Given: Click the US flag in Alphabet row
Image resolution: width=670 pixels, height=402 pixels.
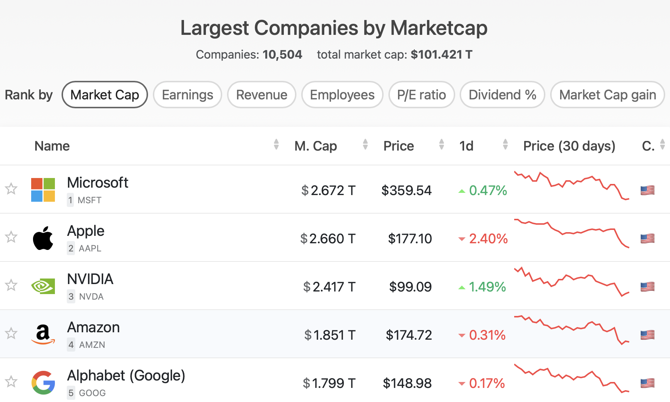Looking at the screenshot, I should click(647, 383).
